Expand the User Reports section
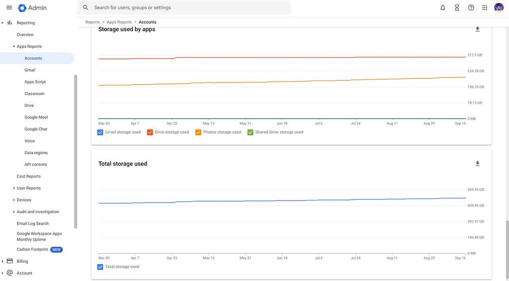 tap(14, 188)
